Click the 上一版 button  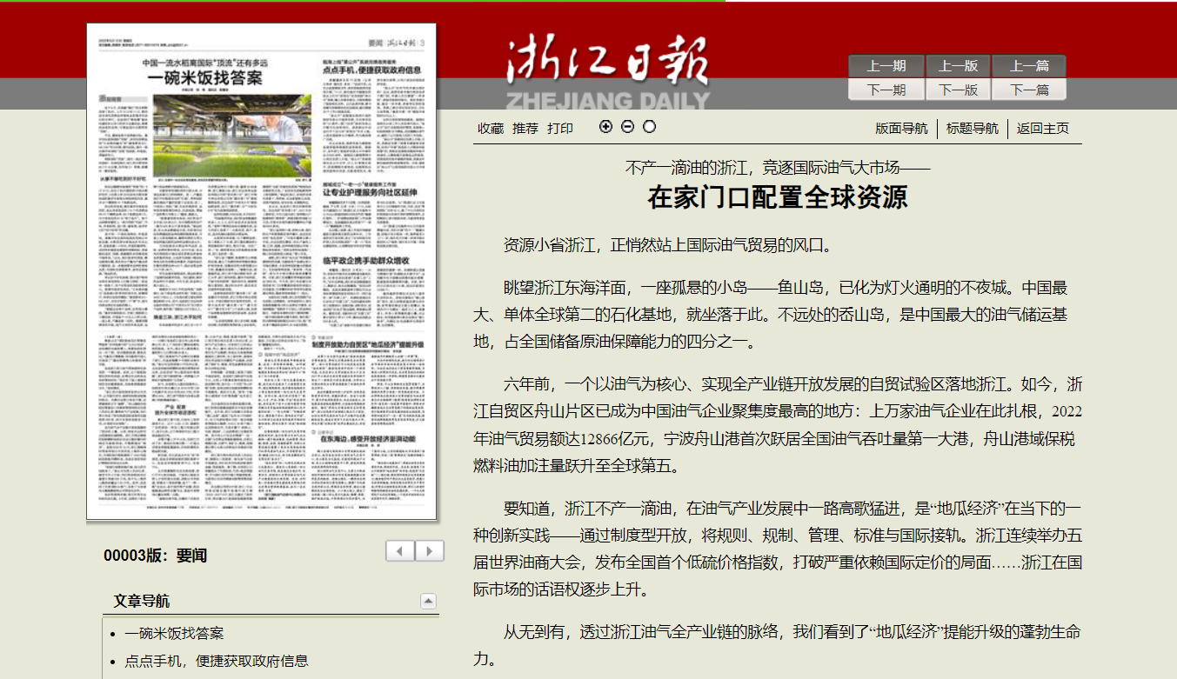pos(958,66)
